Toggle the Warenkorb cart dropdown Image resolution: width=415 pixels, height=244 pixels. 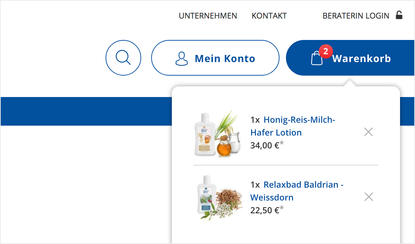[361, 59]
